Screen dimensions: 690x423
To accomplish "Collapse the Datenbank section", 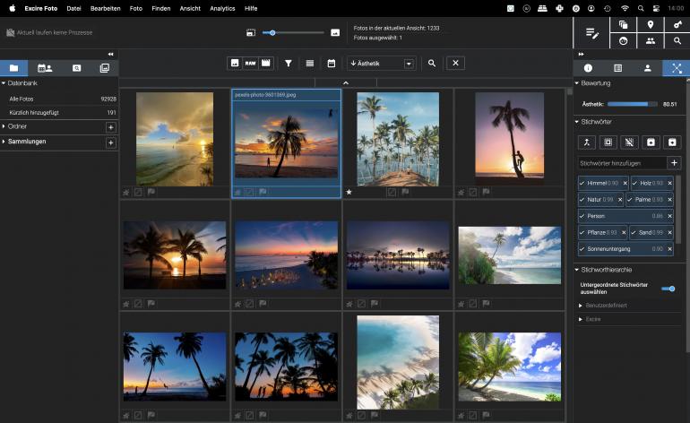I will click(x=4, y=83).
